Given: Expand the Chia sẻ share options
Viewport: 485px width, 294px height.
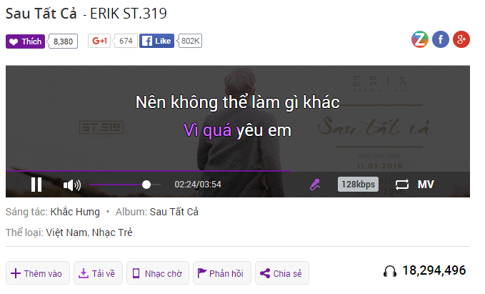Looking at the screenshot, I should click(x=282, y=273).
